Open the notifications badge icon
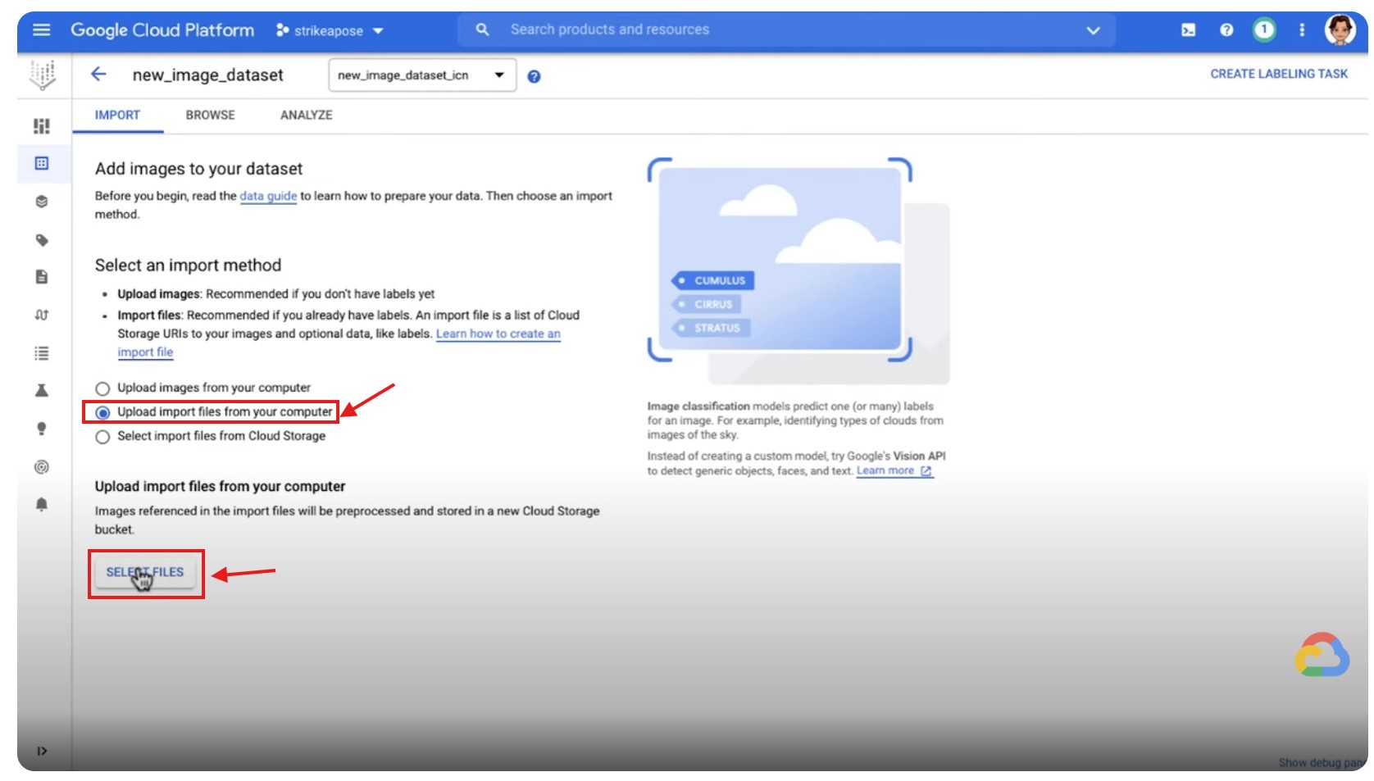The width and height of the screenshot is (1374, 781). click(x=1264, y=30)
